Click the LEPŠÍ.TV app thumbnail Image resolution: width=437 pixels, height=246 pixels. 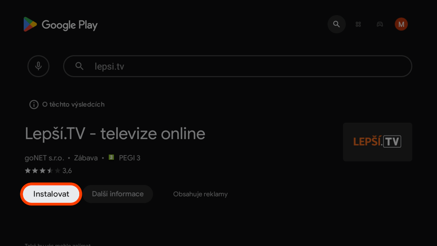coord(377,142)
